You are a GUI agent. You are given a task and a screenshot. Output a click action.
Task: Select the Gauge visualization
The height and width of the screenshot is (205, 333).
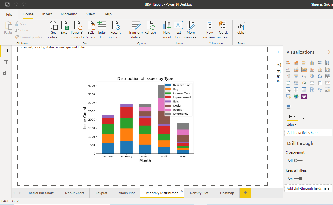coord(304,83)
